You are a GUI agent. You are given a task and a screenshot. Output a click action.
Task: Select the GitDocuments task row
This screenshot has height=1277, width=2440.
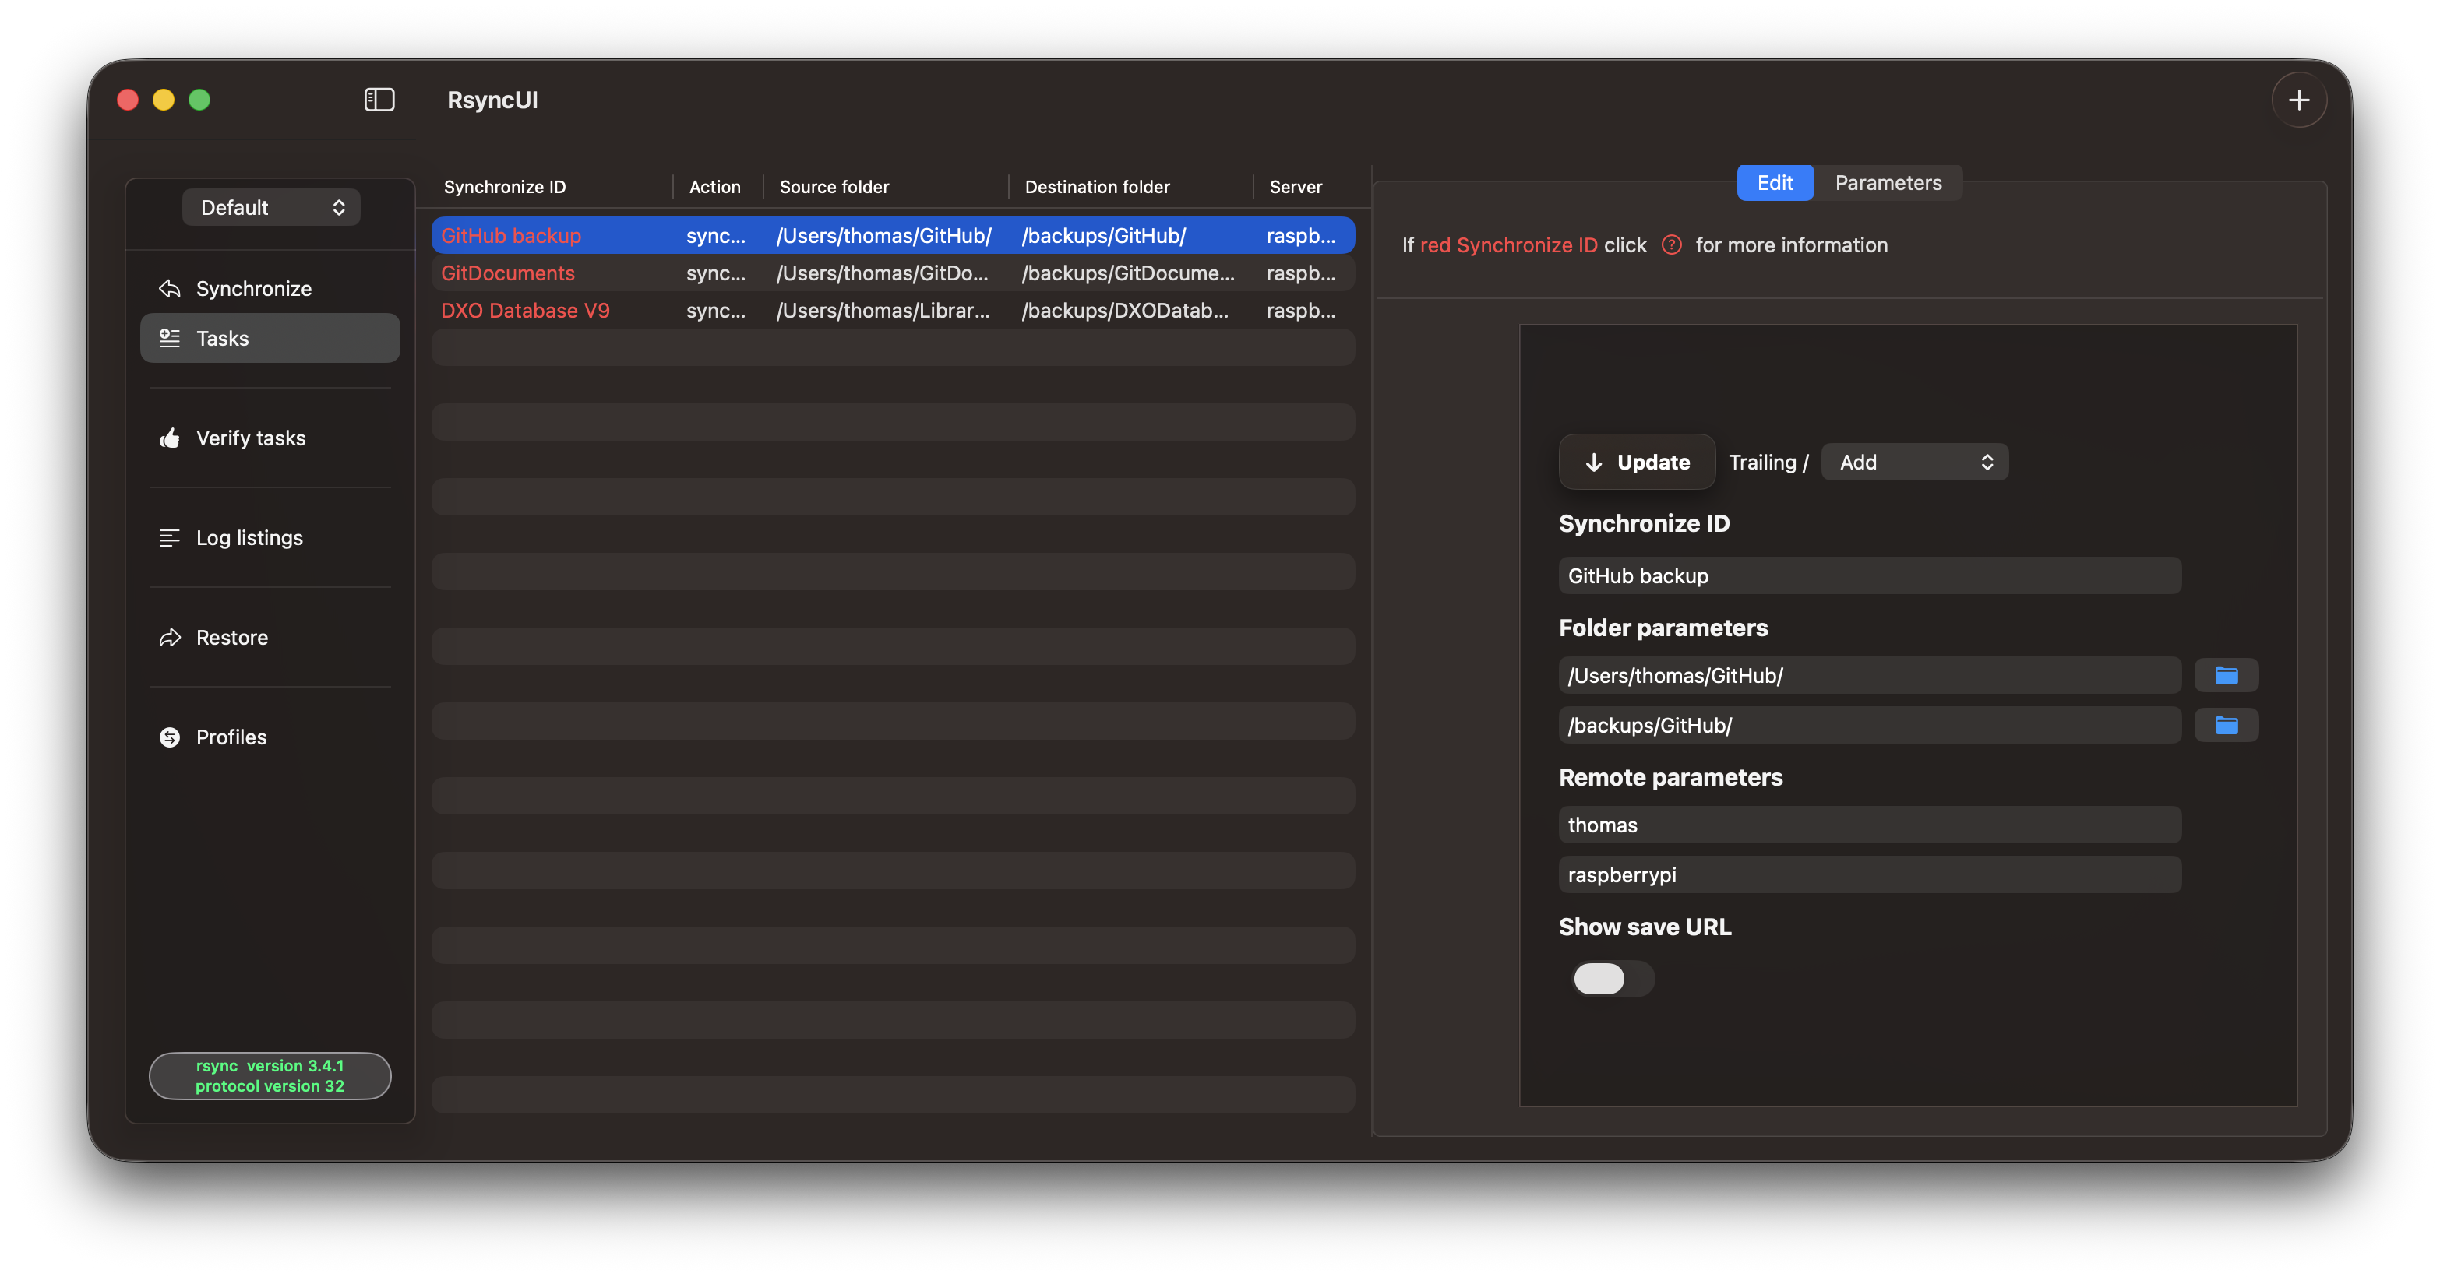tap(890, 273)
